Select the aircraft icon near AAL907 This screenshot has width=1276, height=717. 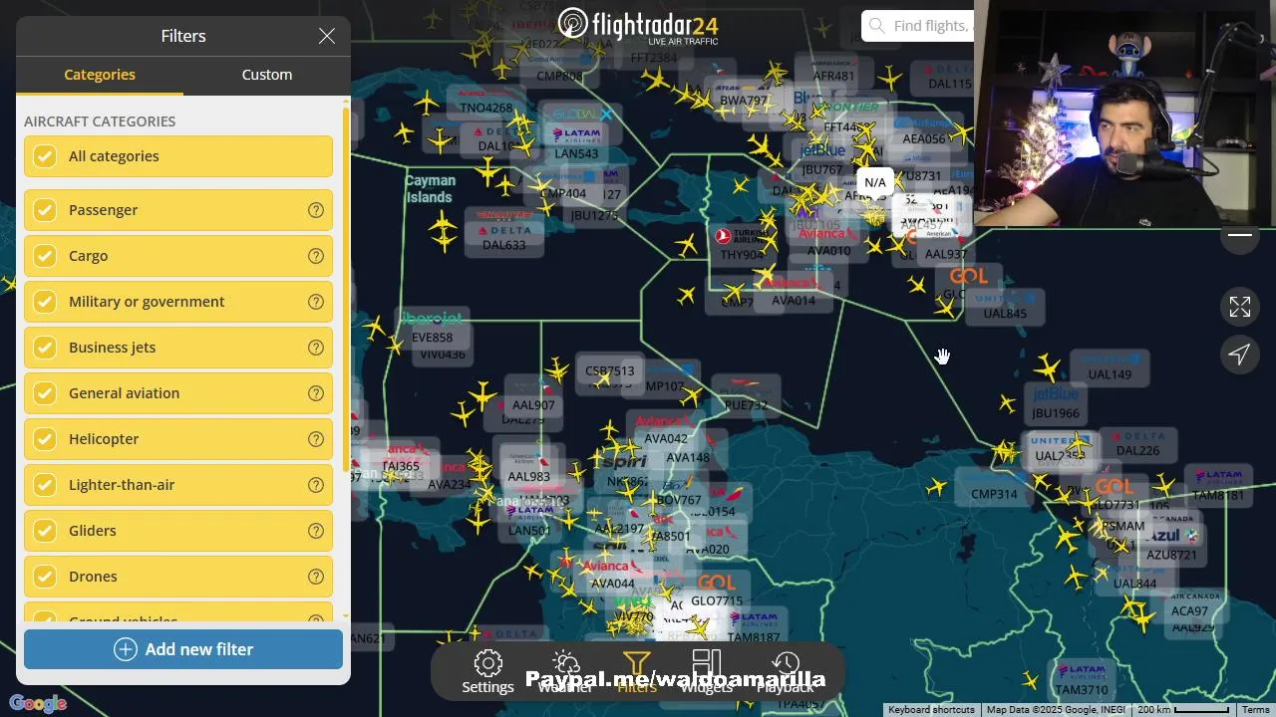click(x=483, y=396)
